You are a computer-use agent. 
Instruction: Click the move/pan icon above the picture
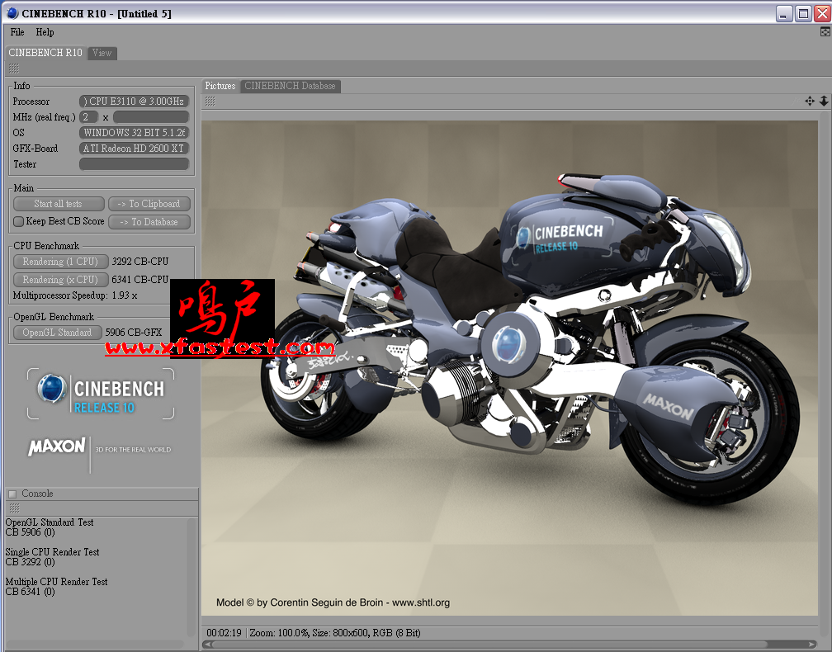[x=810, y=101]
